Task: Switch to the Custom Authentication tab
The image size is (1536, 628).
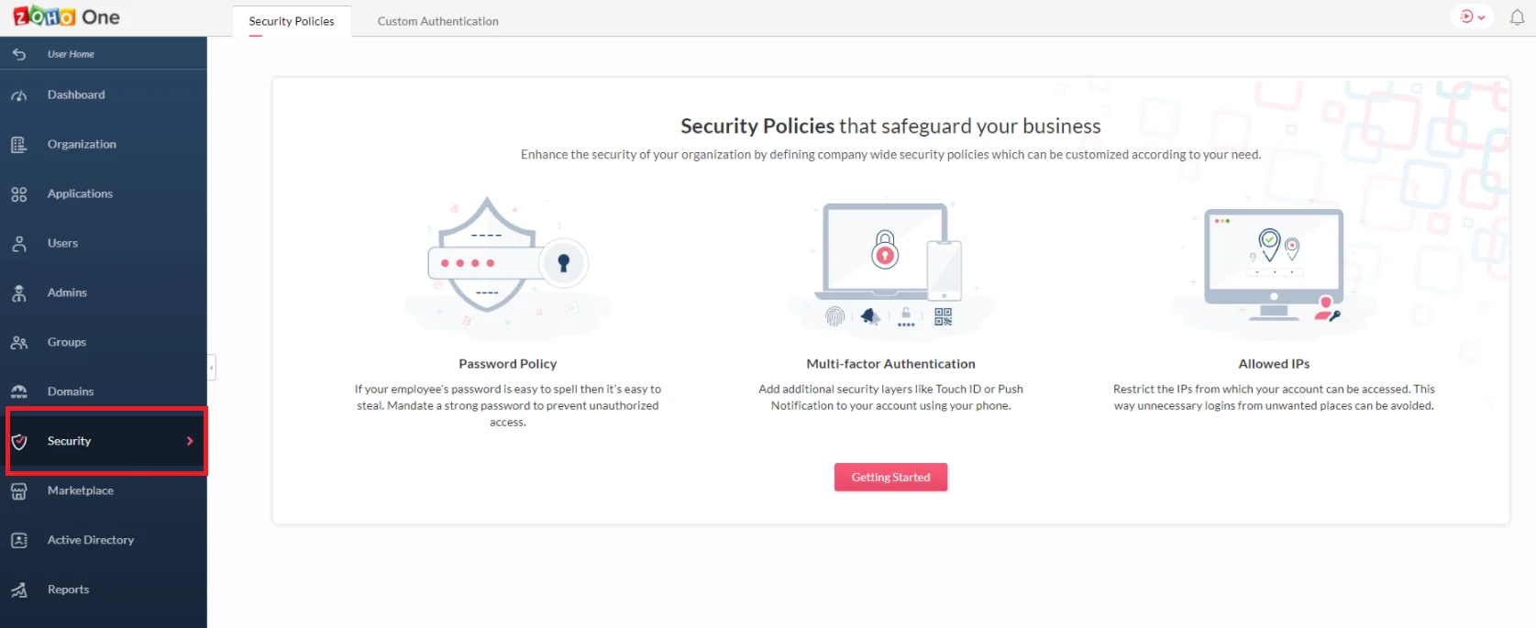Action: point(438,20)
